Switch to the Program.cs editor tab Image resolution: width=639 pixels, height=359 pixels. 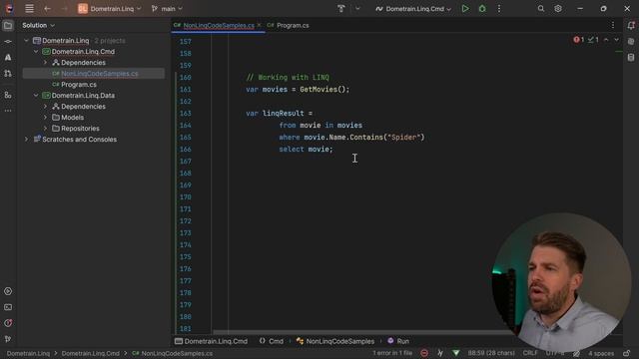pos(289,25)
